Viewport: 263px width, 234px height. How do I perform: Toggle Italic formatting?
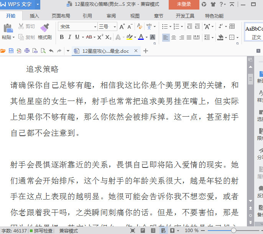click(70, 37)
